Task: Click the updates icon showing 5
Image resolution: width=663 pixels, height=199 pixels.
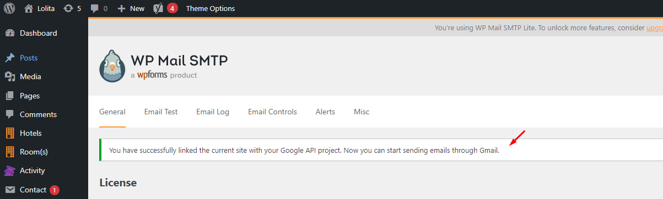Action: pyautogui.click(x=68, y=8)
